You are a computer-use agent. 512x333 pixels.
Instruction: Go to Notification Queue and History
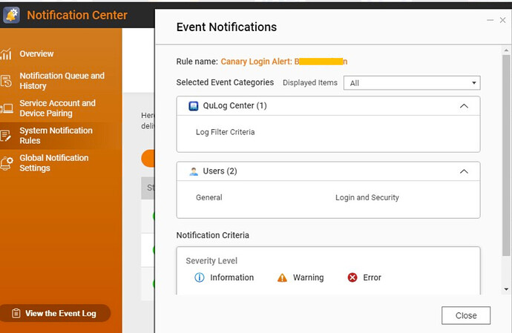62,81
